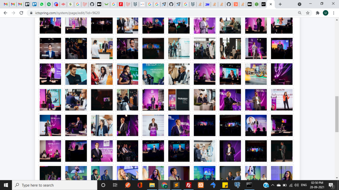Expand the tab search dropdown
The width and height of the screenshot is (339, 190).
(x=299, y=4)
